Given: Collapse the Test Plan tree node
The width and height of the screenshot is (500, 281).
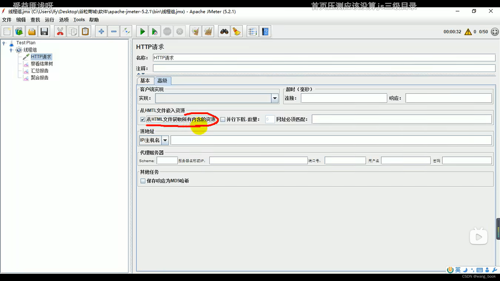Looking at the screenshot, I should pos(4,43).
